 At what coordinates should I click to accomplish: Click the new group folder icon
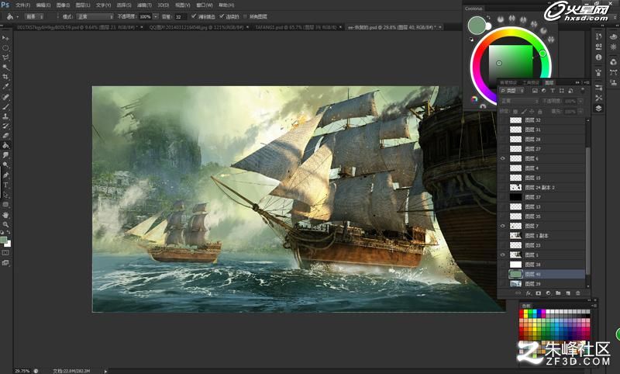click(558, 293)
